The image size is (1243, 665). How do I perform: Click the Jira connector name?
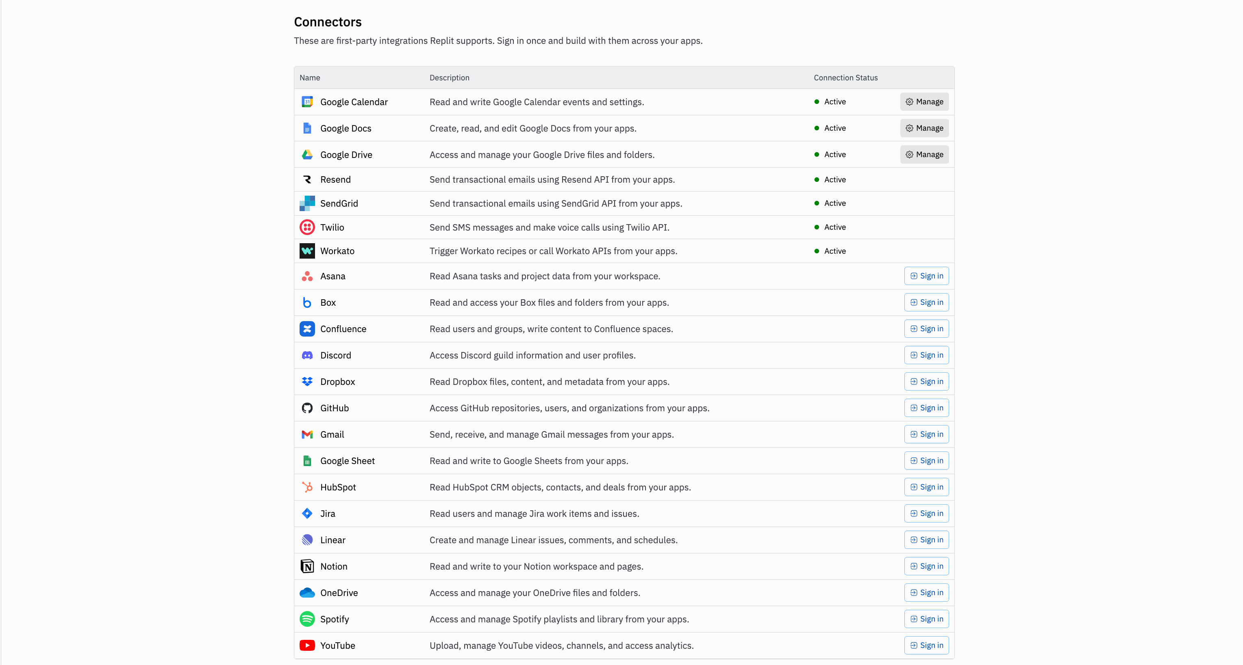327,514
